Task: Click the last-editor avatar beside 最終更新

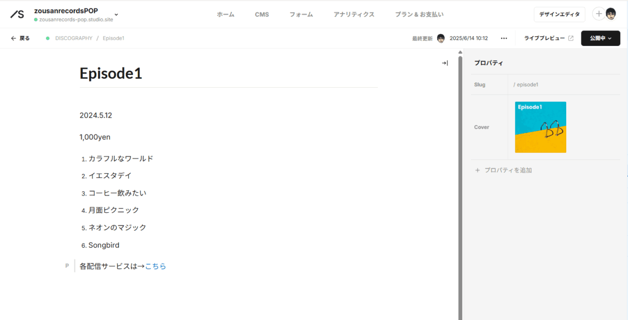Action: tap(441, 38)
